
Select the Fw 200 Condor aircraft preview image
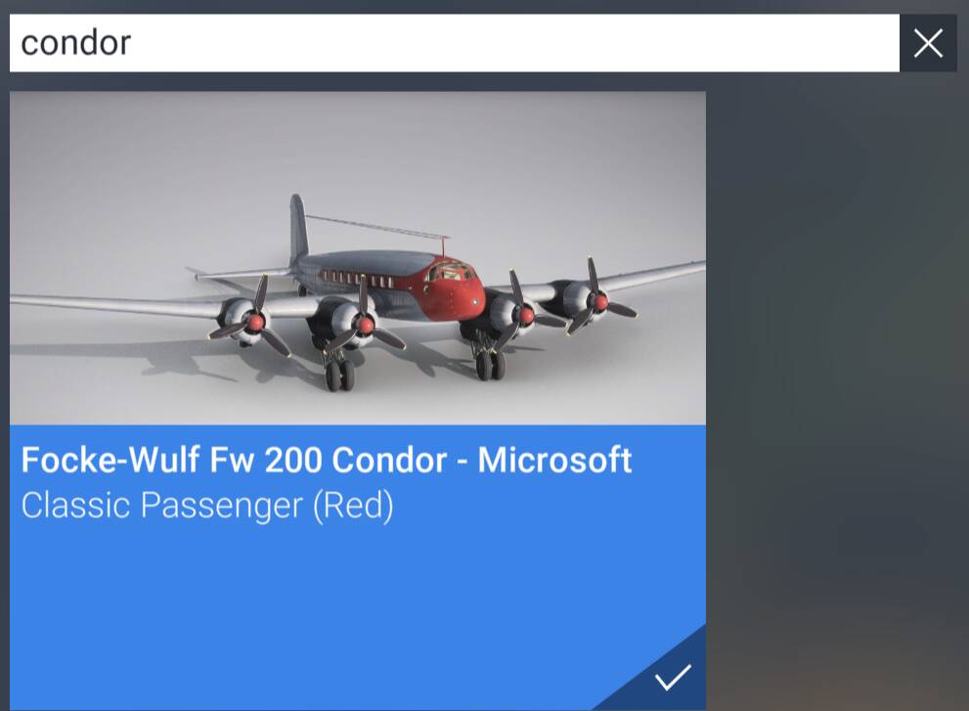pyautogui.click(x=358, y=258)
